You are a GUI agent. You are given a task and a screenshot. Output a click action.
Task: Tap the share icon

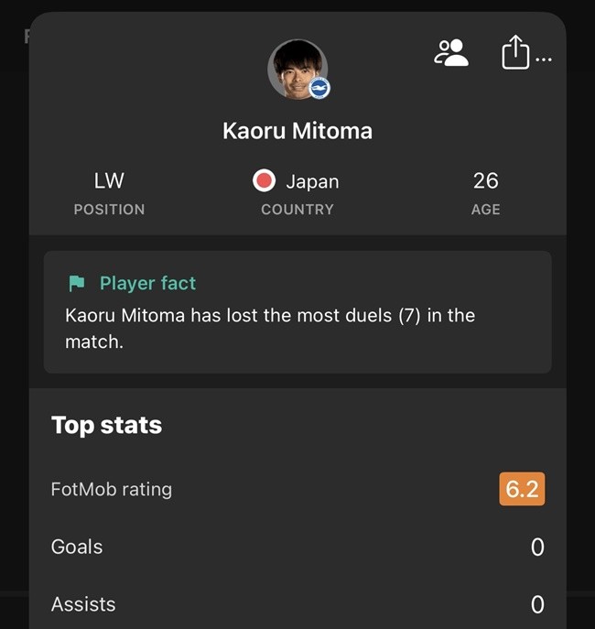coord(515,52)
